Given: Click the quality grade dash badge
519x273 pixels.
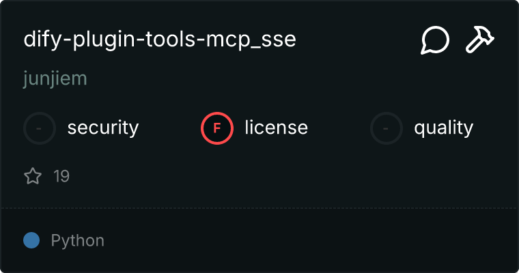Looking at the screenshot, I should [387, 128].
